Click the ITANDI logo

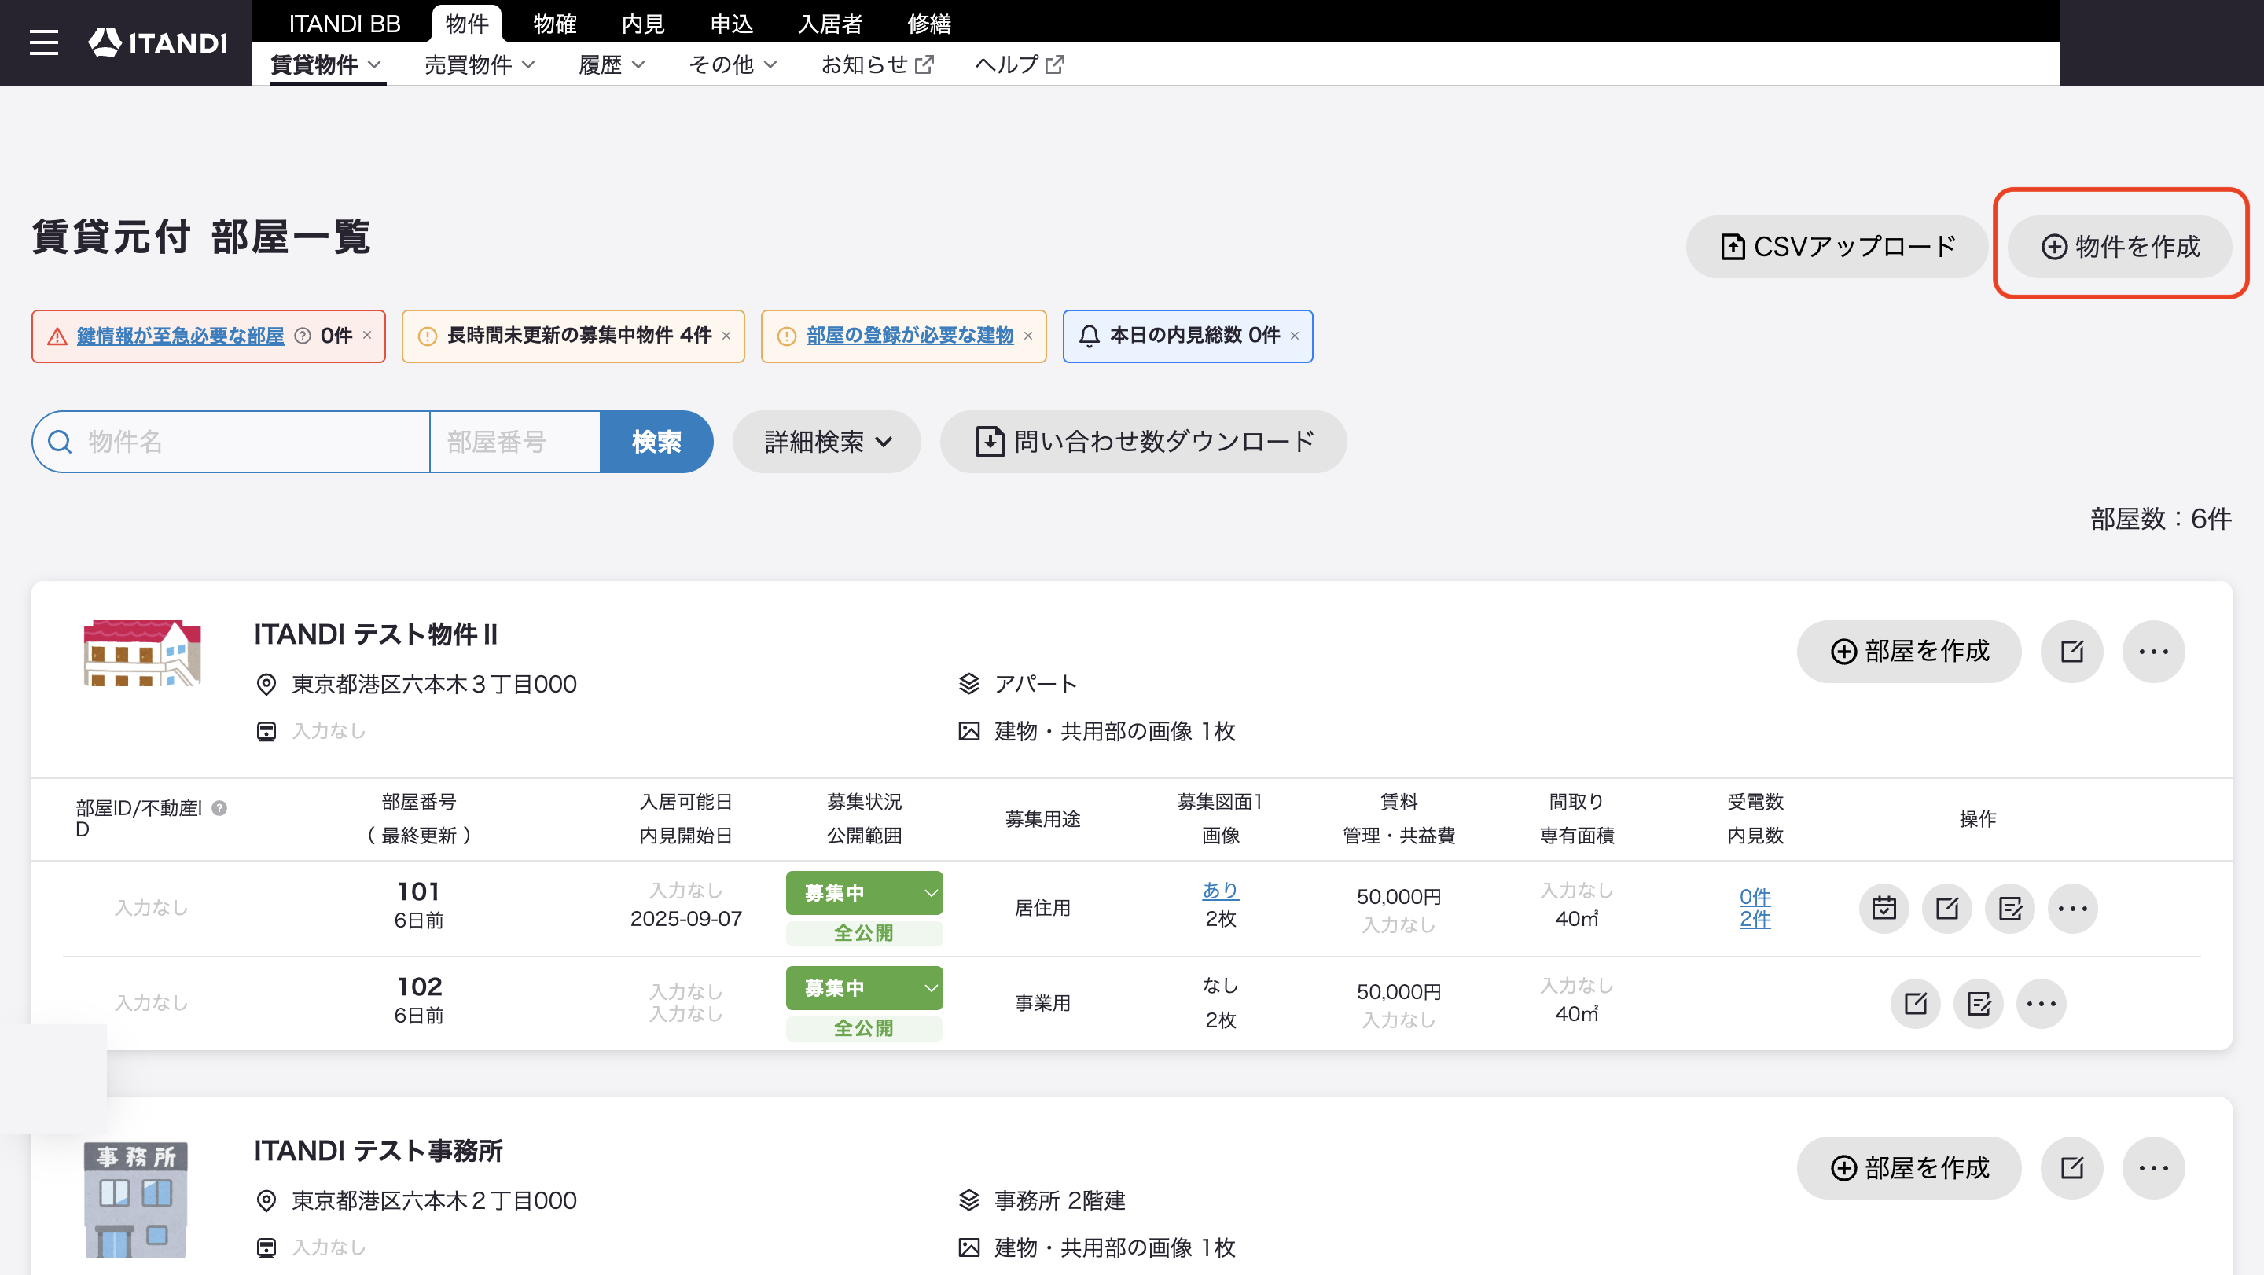point(158,42)
